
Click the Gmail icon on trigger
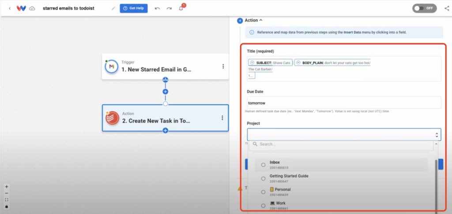click(112, 67)
